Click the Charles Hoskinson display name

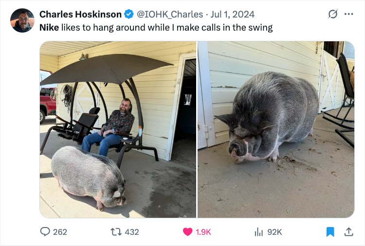[80, 14]
